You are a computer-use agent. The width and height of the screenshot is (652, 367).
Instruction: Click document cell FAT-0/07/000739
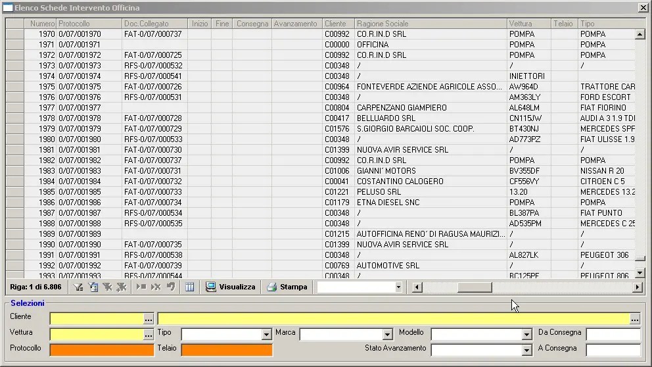coord(153,266)
